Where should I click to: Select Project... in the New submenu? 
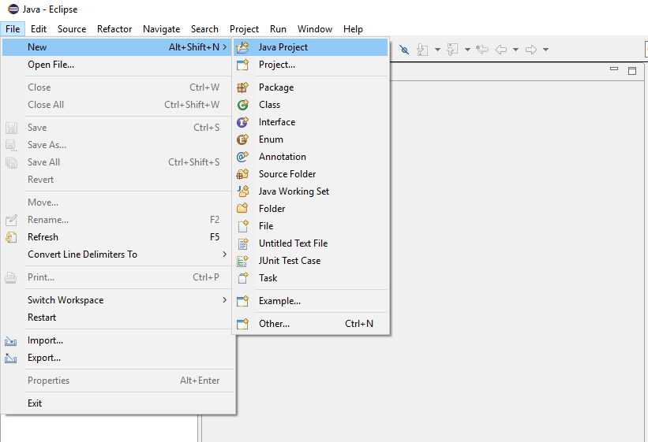311,65
